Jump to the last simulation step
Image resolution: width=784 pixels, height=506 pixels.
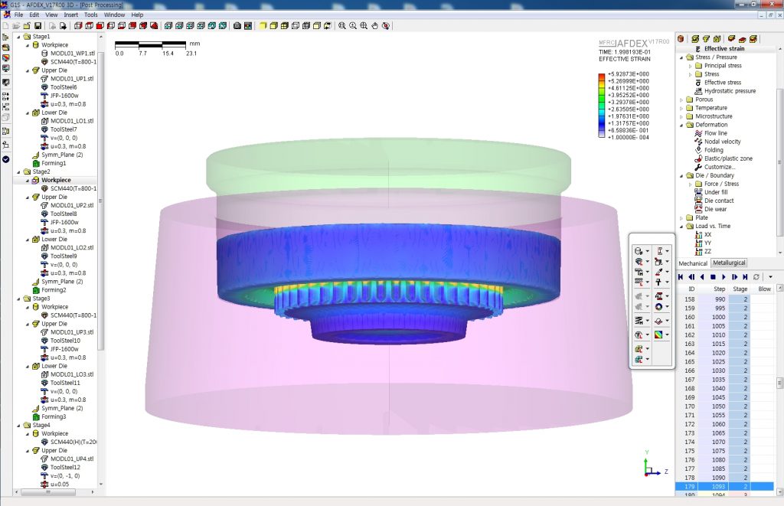coord(745,276)
